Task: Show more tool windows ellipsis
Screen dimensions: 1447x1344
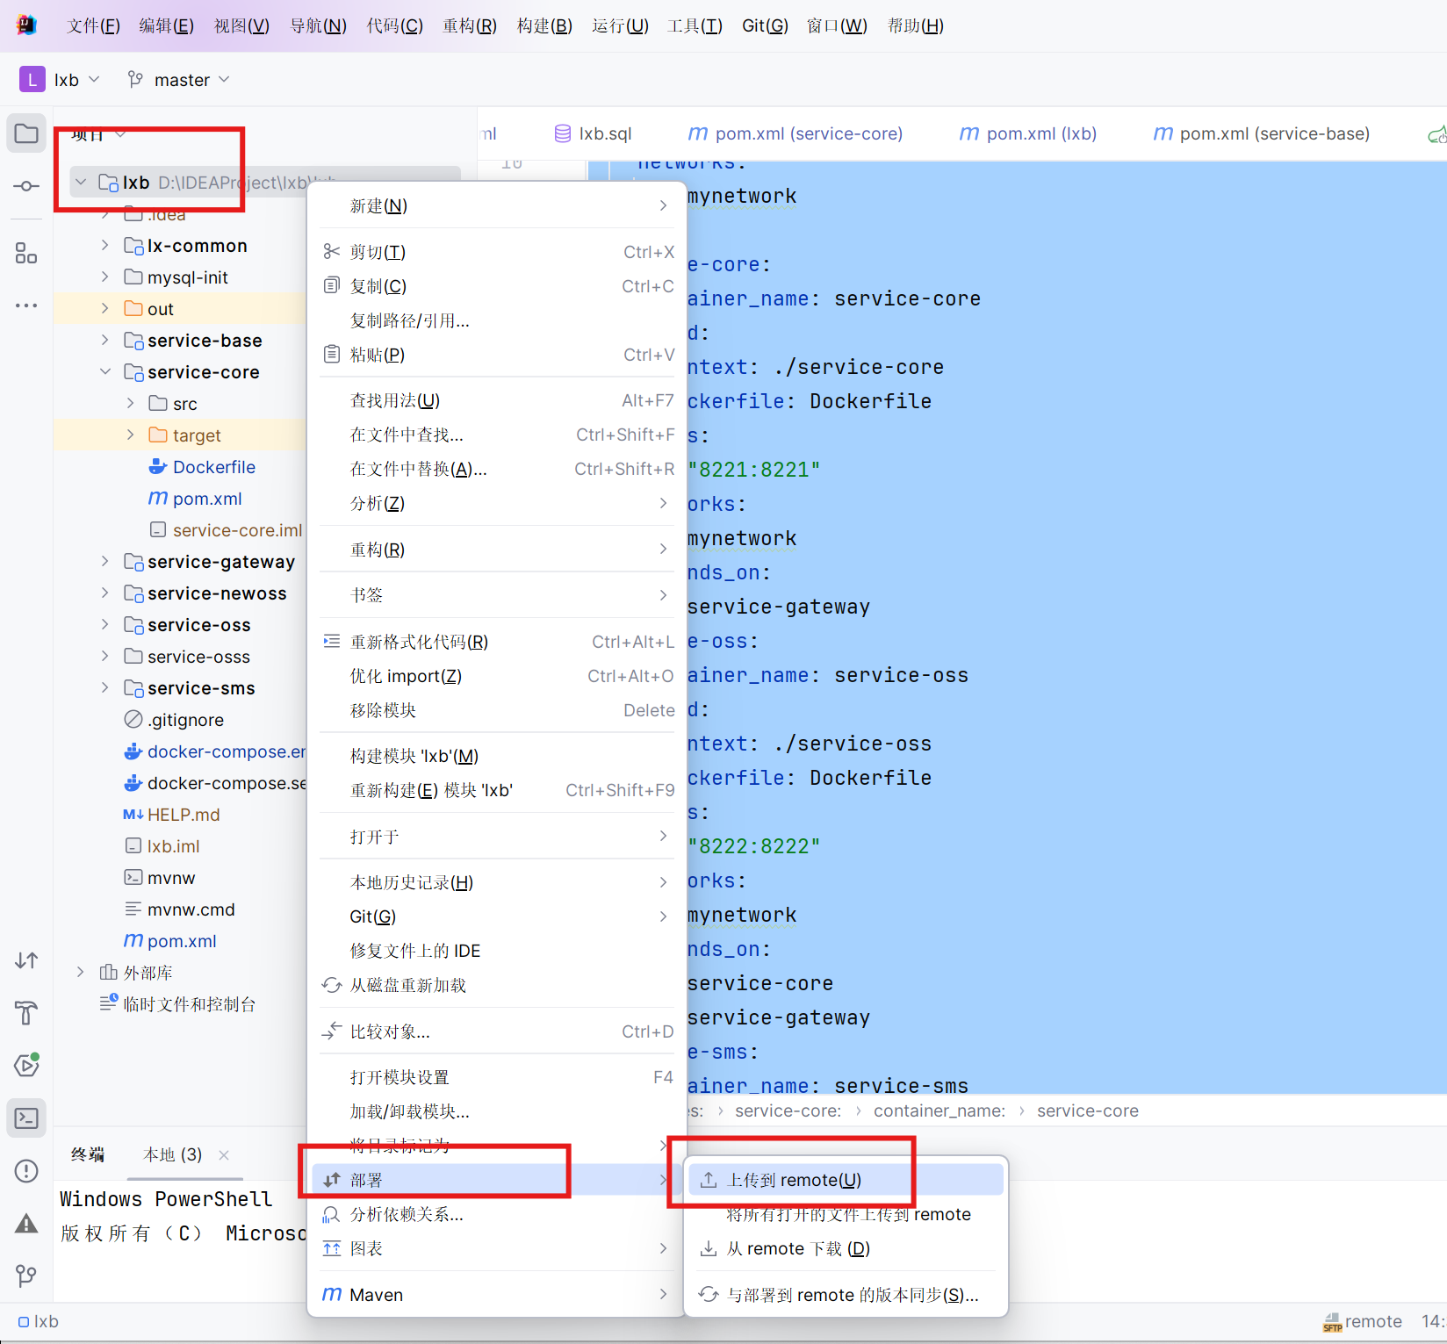Action: point(26,305)
